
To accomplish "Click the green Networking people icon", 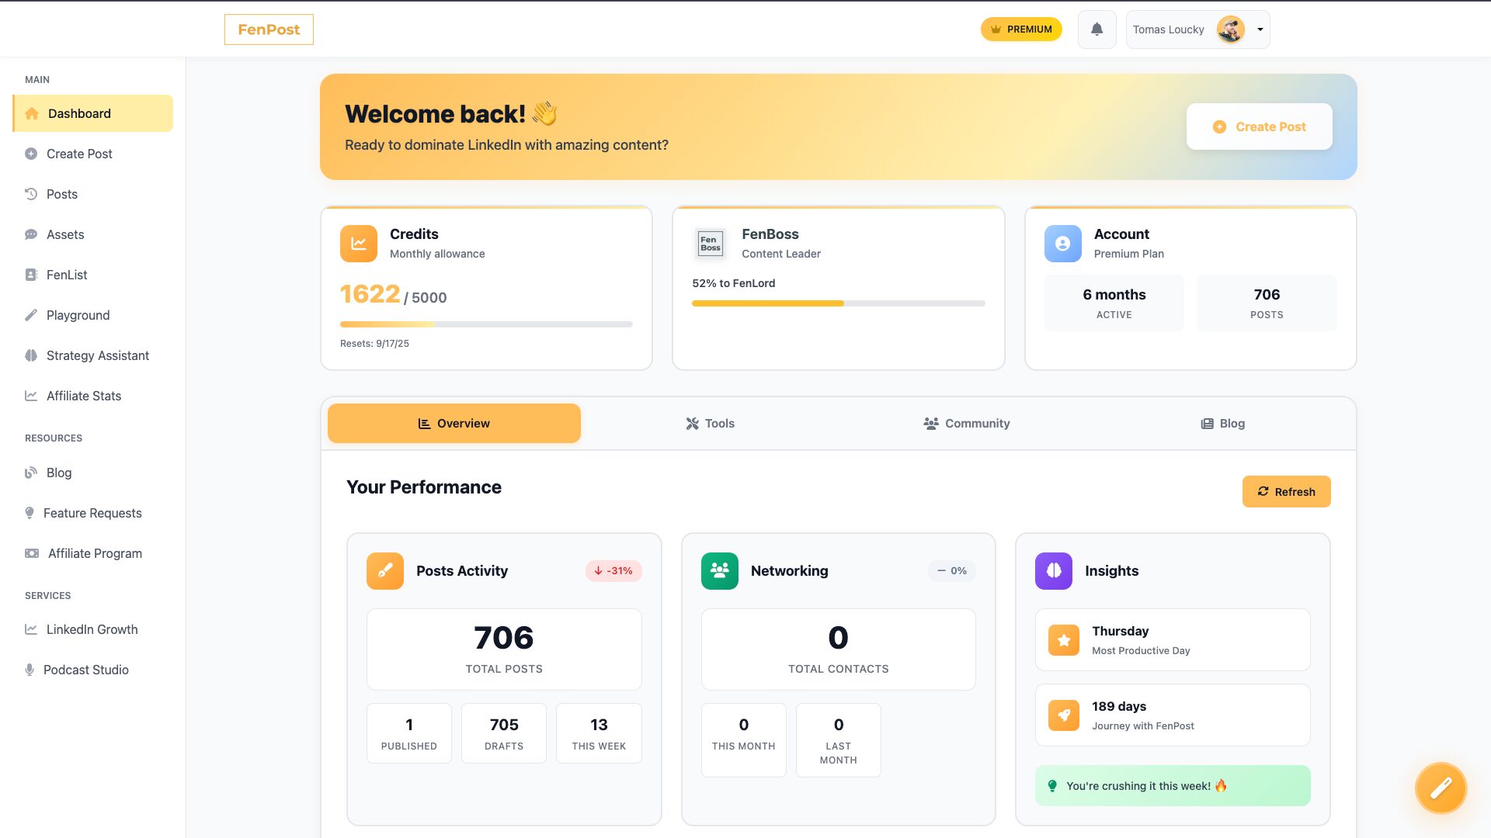I will point(719,571).
